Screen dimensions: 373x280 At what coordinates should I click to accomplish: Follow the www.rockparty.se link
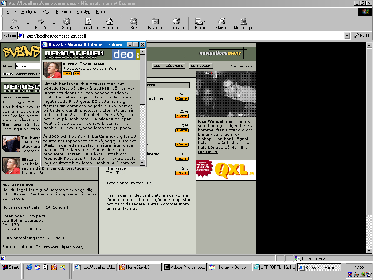pyautogui.click(x=64, y=247)
